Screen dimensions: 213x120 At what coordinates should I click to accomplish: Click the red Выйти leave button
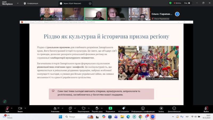coord(206,108)
